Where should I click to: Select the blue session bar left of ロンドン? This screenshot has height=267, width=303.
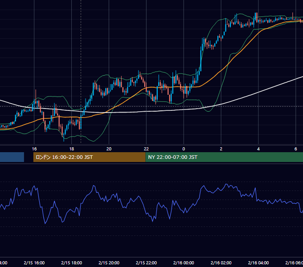pyautogui.click(x=12, y=157)
